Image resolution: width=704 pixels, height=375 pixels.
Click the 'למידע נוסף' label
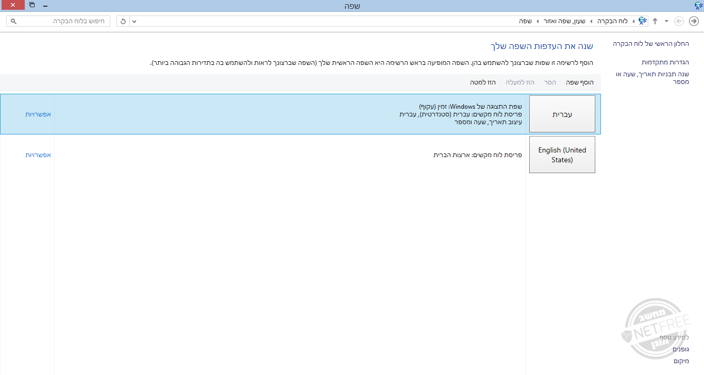click(674, 337)
